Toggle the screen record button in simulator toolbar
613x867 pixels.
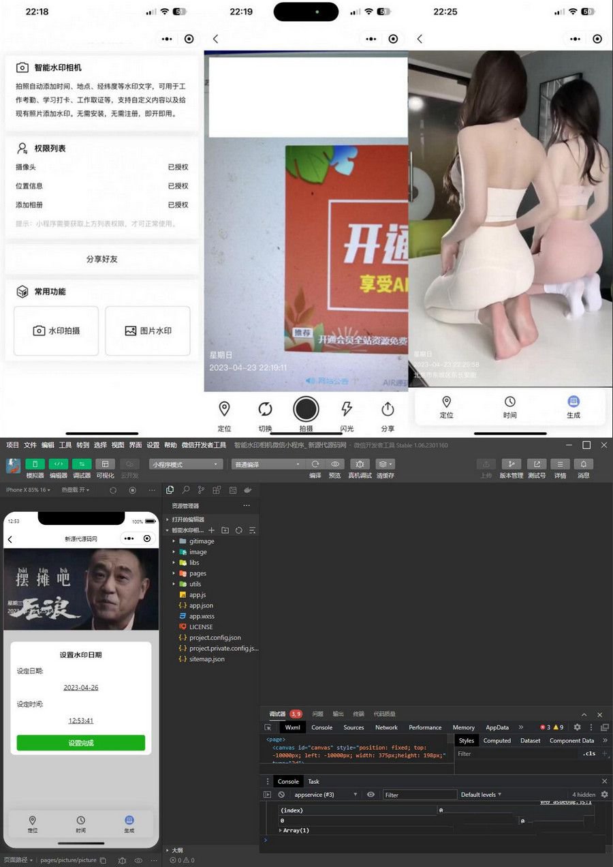coord(132,489)
